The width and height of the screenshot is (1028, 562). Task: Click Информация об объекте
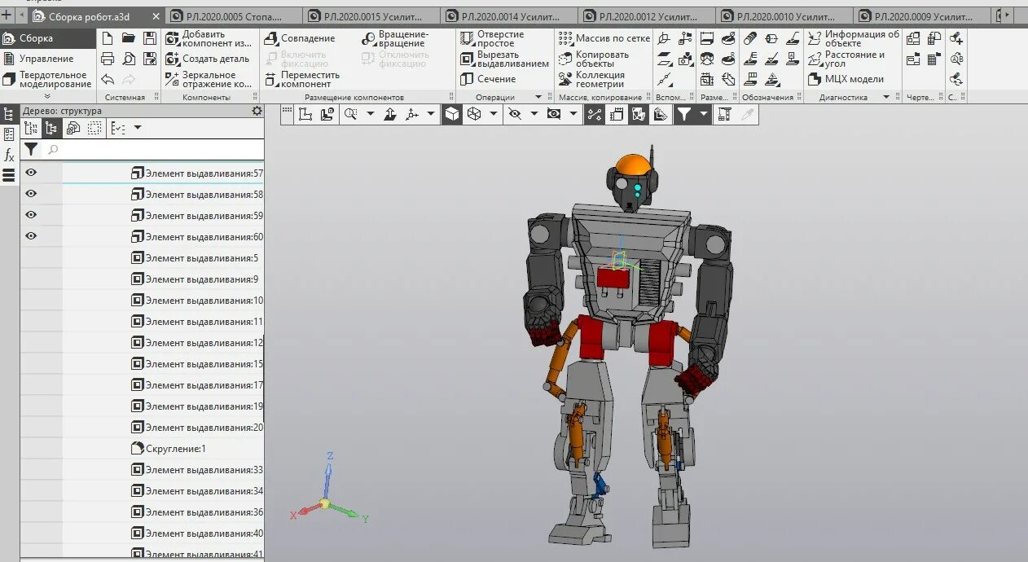point(854,38)
